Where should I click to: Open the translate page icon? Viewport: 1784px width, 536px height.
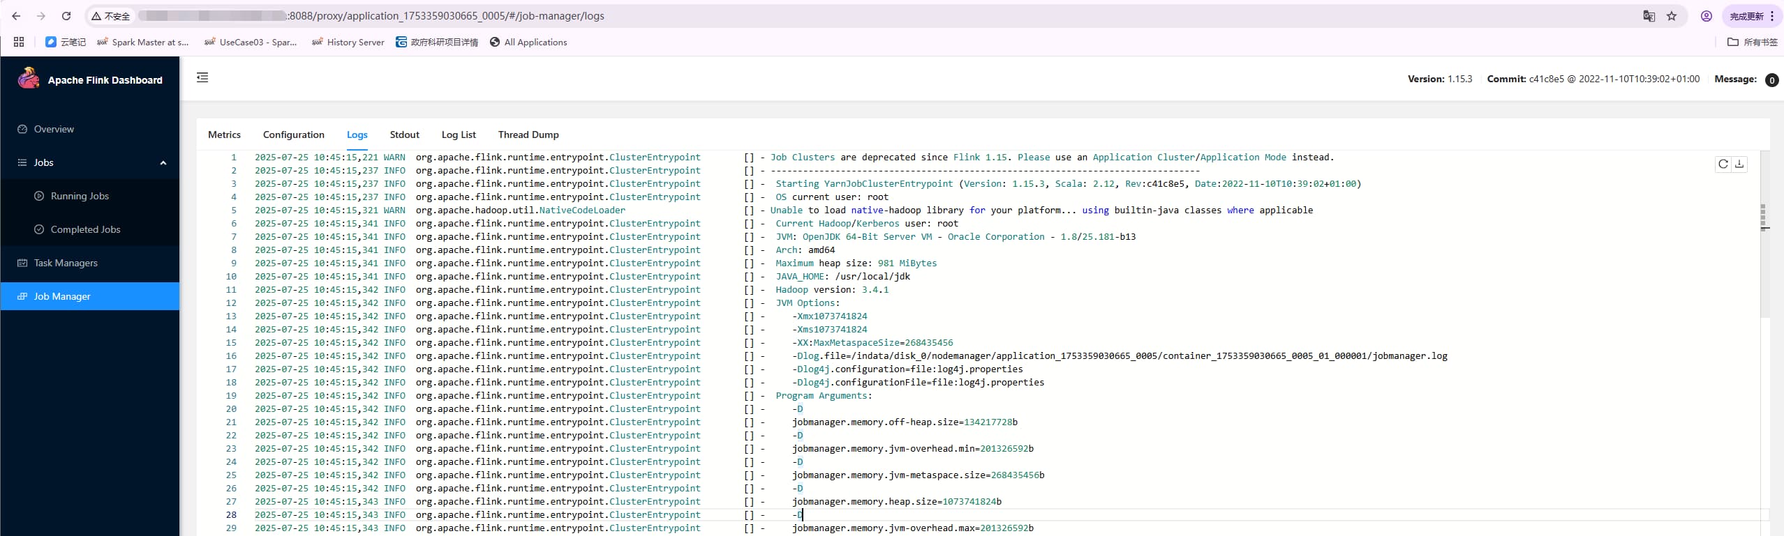[x=1649, y=16]
